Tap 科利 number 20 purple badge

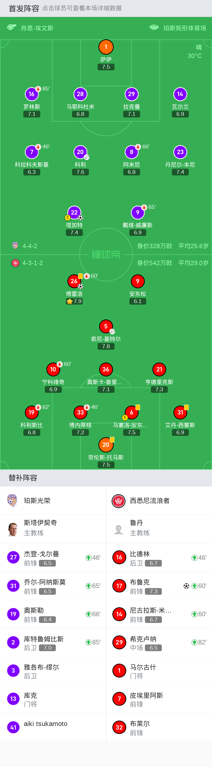pos(80,152)
